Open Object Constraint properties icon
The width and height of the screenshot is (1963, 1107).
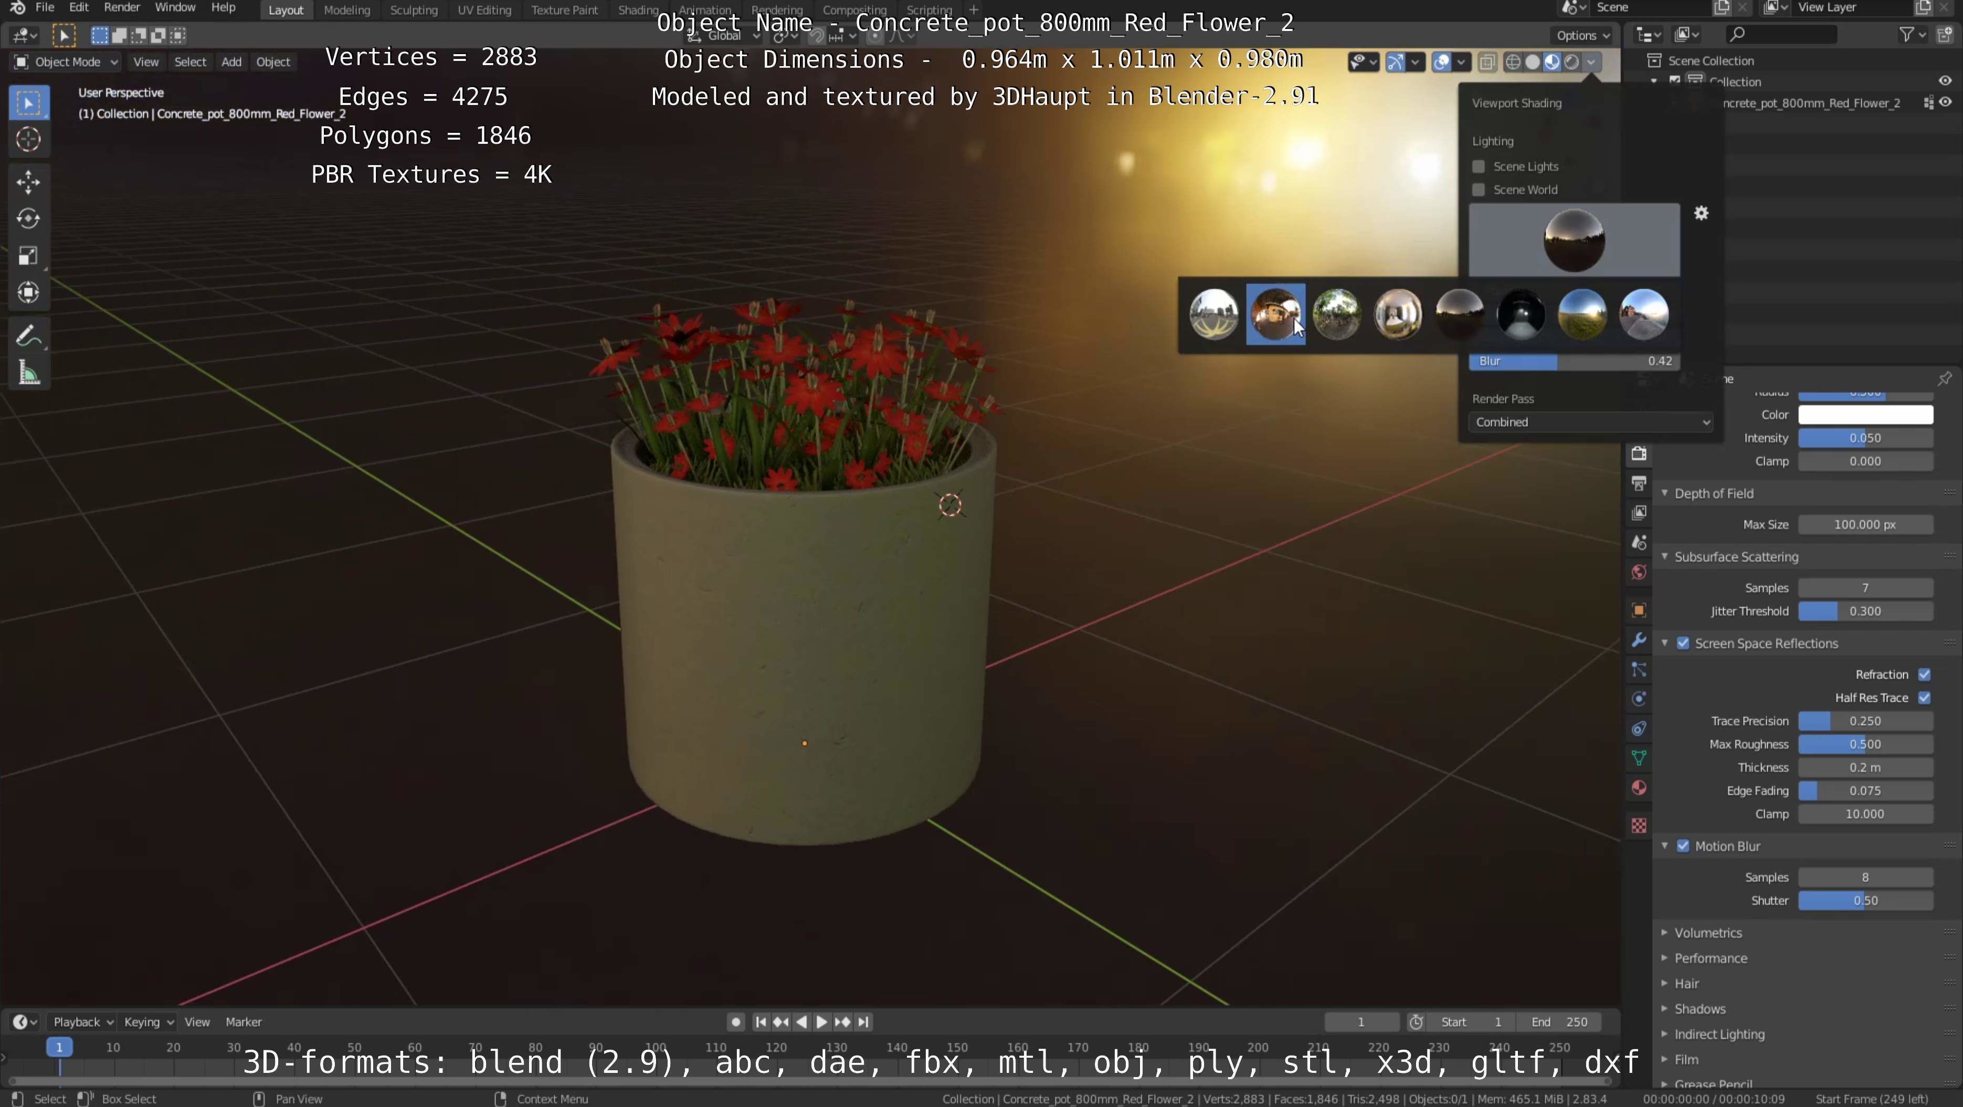pyautogui.click(x=1639, y=729)
